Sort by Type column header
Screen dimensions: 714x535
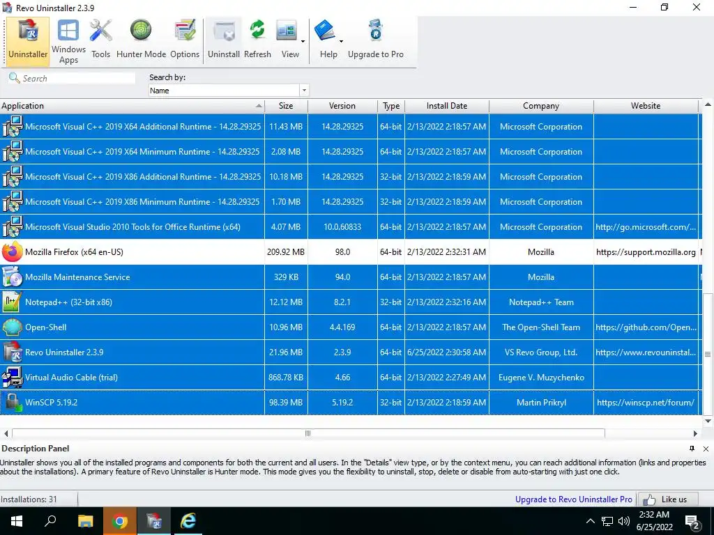click(x=391, y=106)
